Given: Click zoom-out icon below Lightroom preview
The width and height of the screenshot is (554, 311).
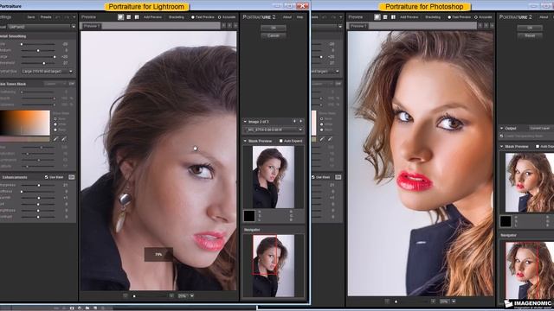Looking at the screenshot, I should [125, 295].
